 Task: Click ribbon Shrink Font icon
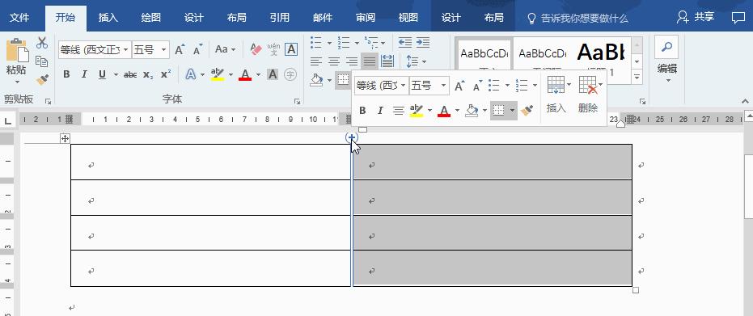(x=198, y=49)
